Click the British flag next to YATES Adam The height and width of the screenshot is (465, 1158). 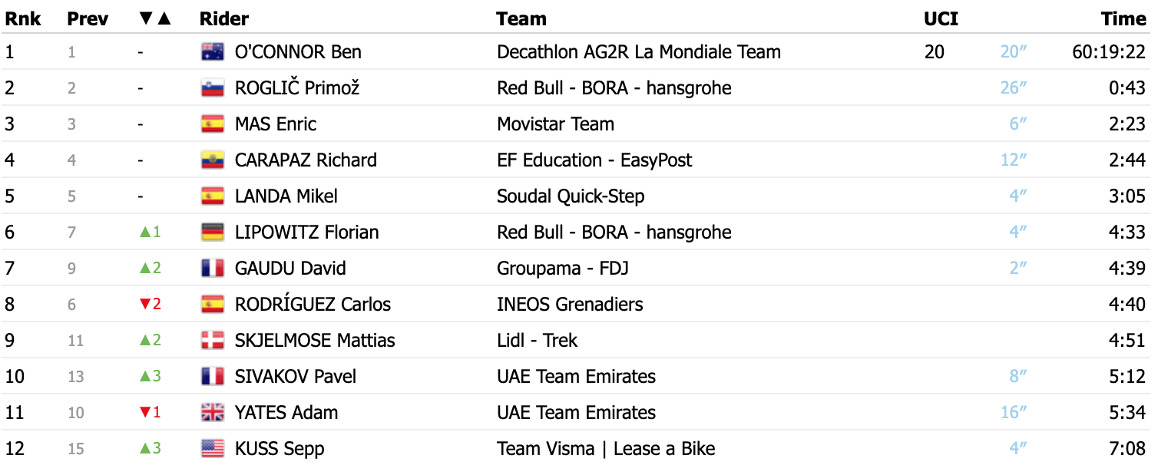click(x=212, y=413)
